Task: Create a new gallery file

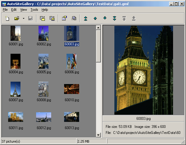Action: (7, 19)
